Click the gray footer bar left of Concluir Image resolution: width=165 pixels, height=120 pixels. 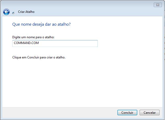(59, 112)
